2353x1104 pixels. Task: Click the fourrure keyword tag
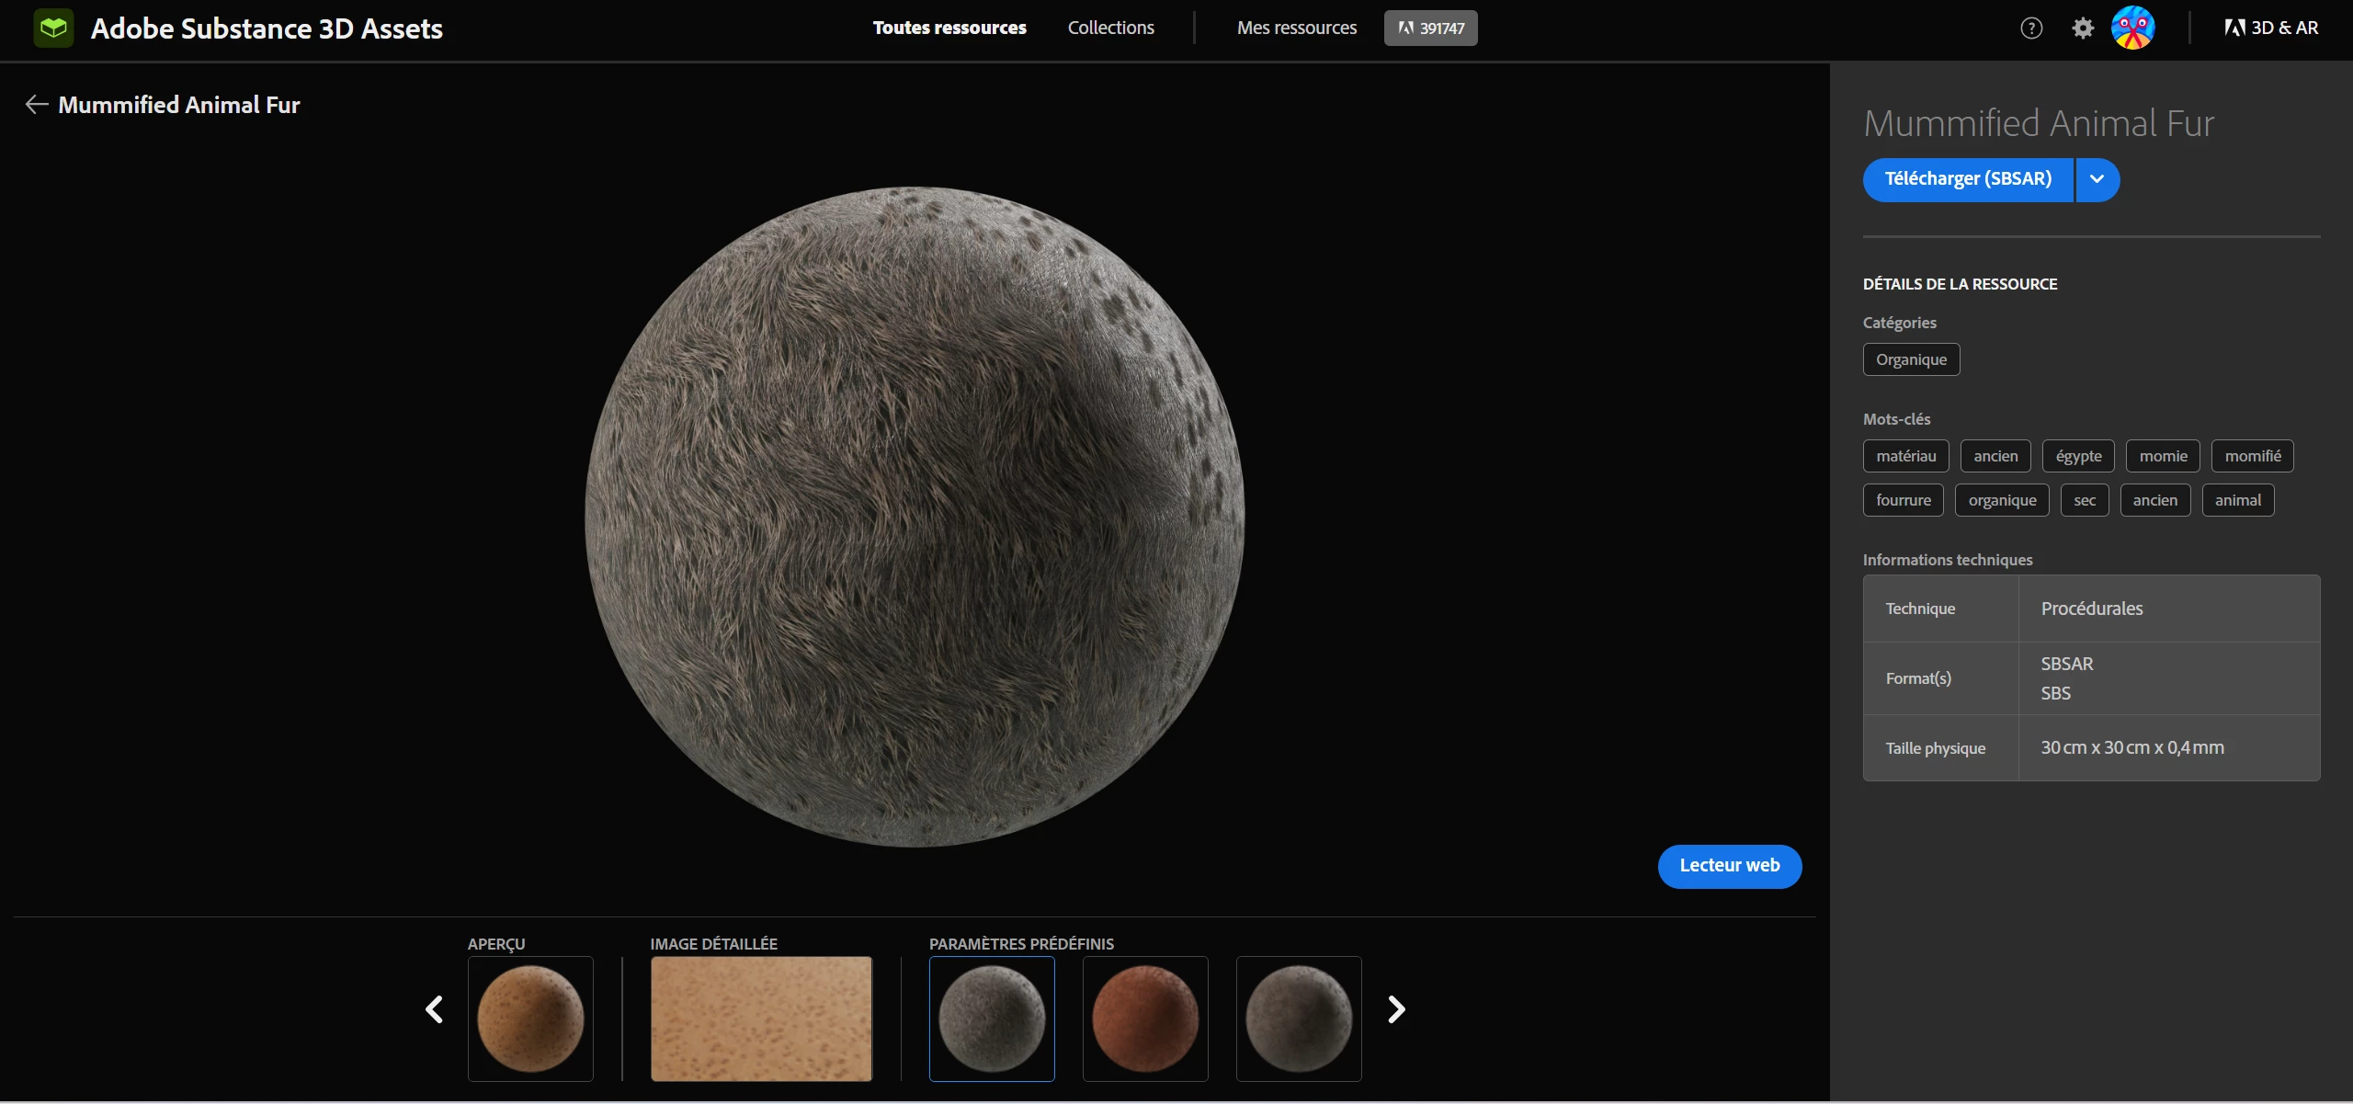(x=1903, y=500)
